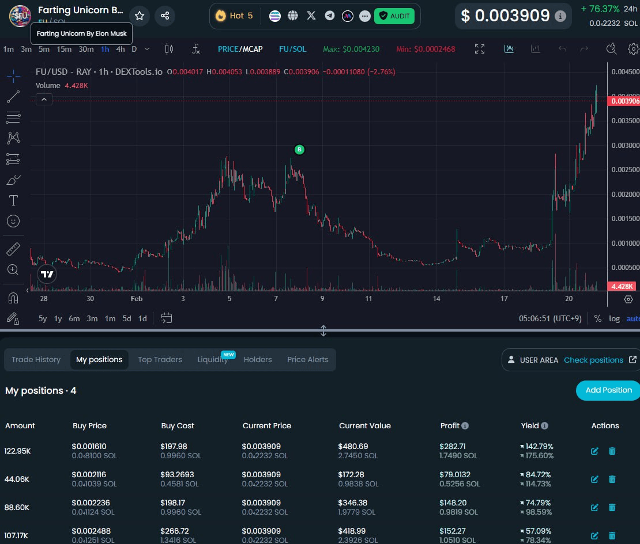640x544 pixels.
Task: Delete the 44.06K position
Action: point(612,479)
